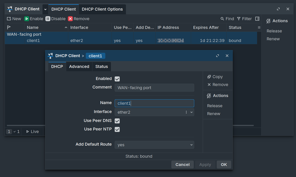Click the item count selector in footer
Screen dimensions: 296x177
click(x=13, y=132)
